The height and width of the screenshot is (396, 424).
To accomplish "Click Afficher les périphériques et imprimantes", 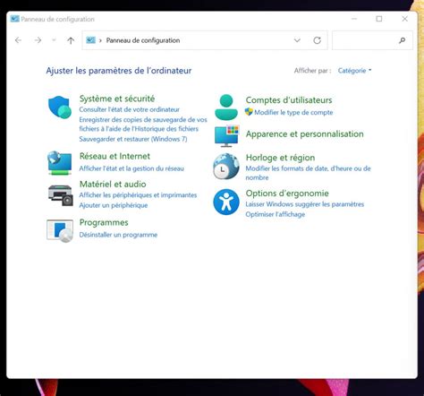I will (x=138, y=195).
